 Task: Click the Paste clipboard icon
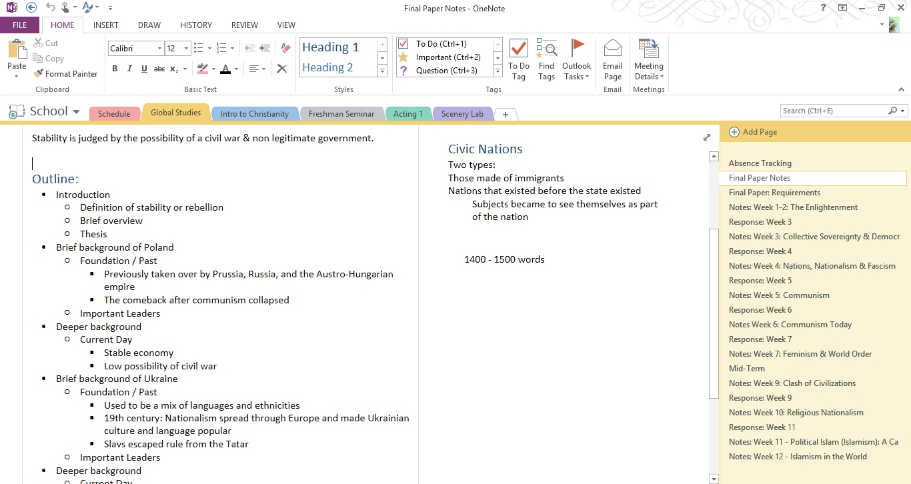[17, 50]
